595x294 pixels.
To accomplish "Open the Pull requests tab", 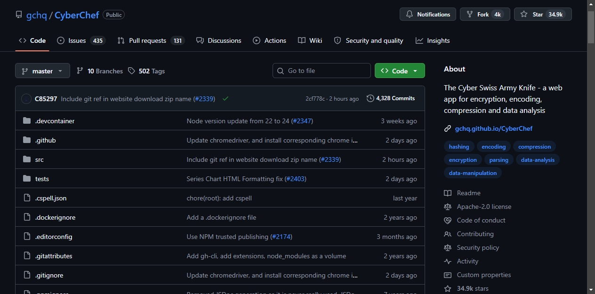I will point(151,40).
